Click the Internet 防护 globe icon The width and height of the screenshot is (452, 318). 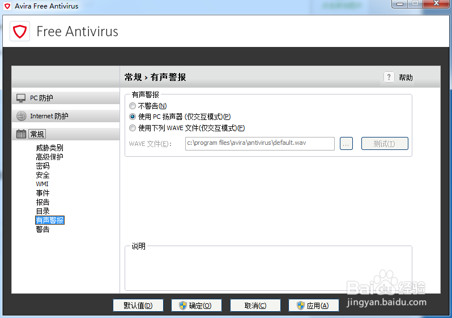(22, 116)
